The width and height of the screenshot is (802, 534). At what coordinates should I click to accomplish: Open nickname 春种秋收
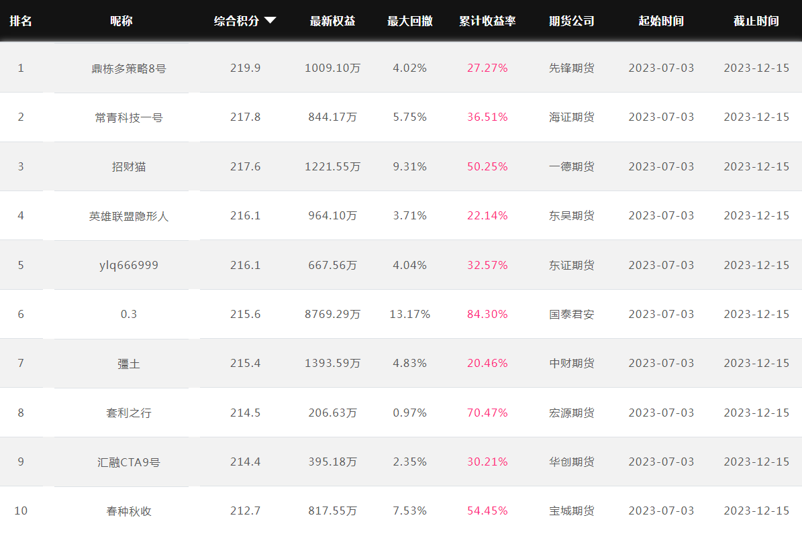click(x=128, y=511)
